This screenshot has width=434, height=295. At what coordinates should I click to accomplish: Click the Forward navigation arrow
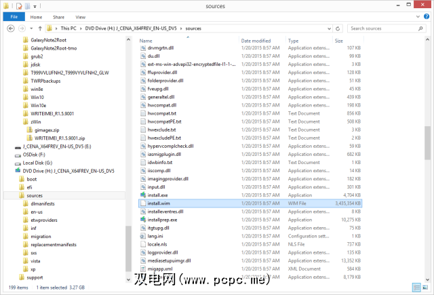pos(22,28)
